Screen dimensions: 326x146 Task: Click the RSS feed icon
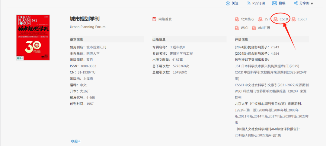249,3
